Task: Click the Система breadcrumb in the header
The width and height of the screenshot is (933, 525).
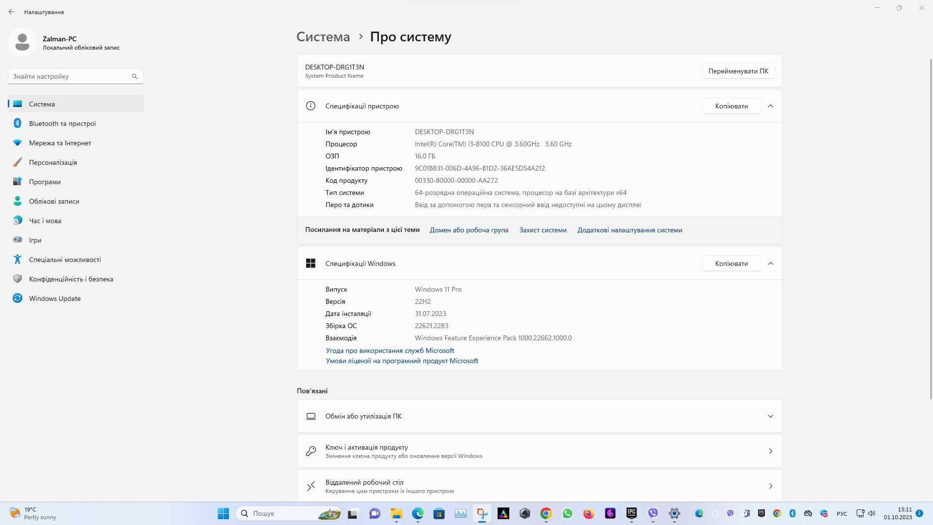Action: pos(323,37)
